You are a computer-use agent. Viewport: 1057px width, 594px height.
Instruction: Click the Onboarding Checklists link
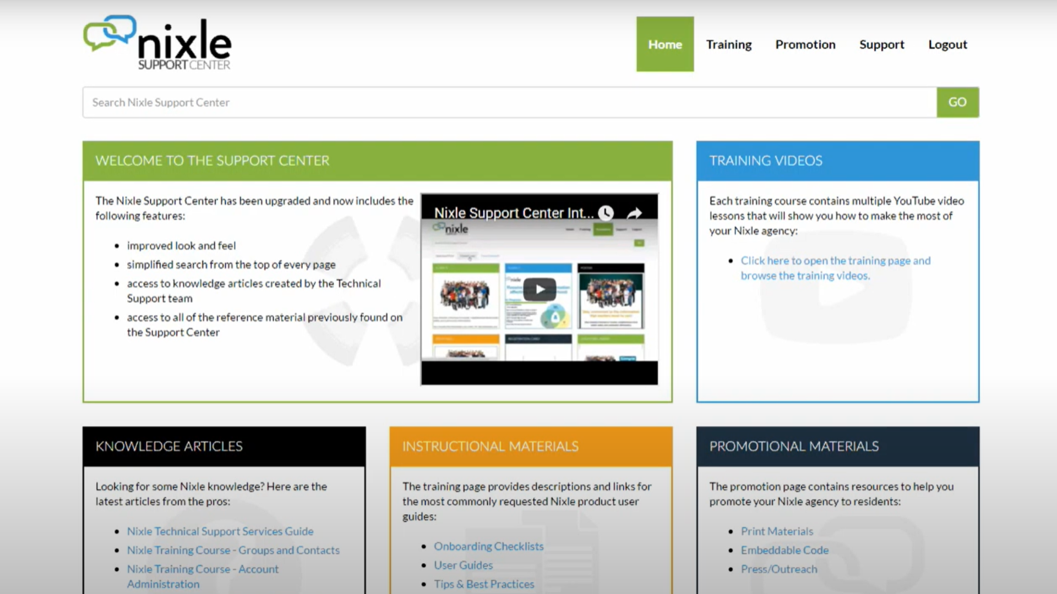click(488, 546)
